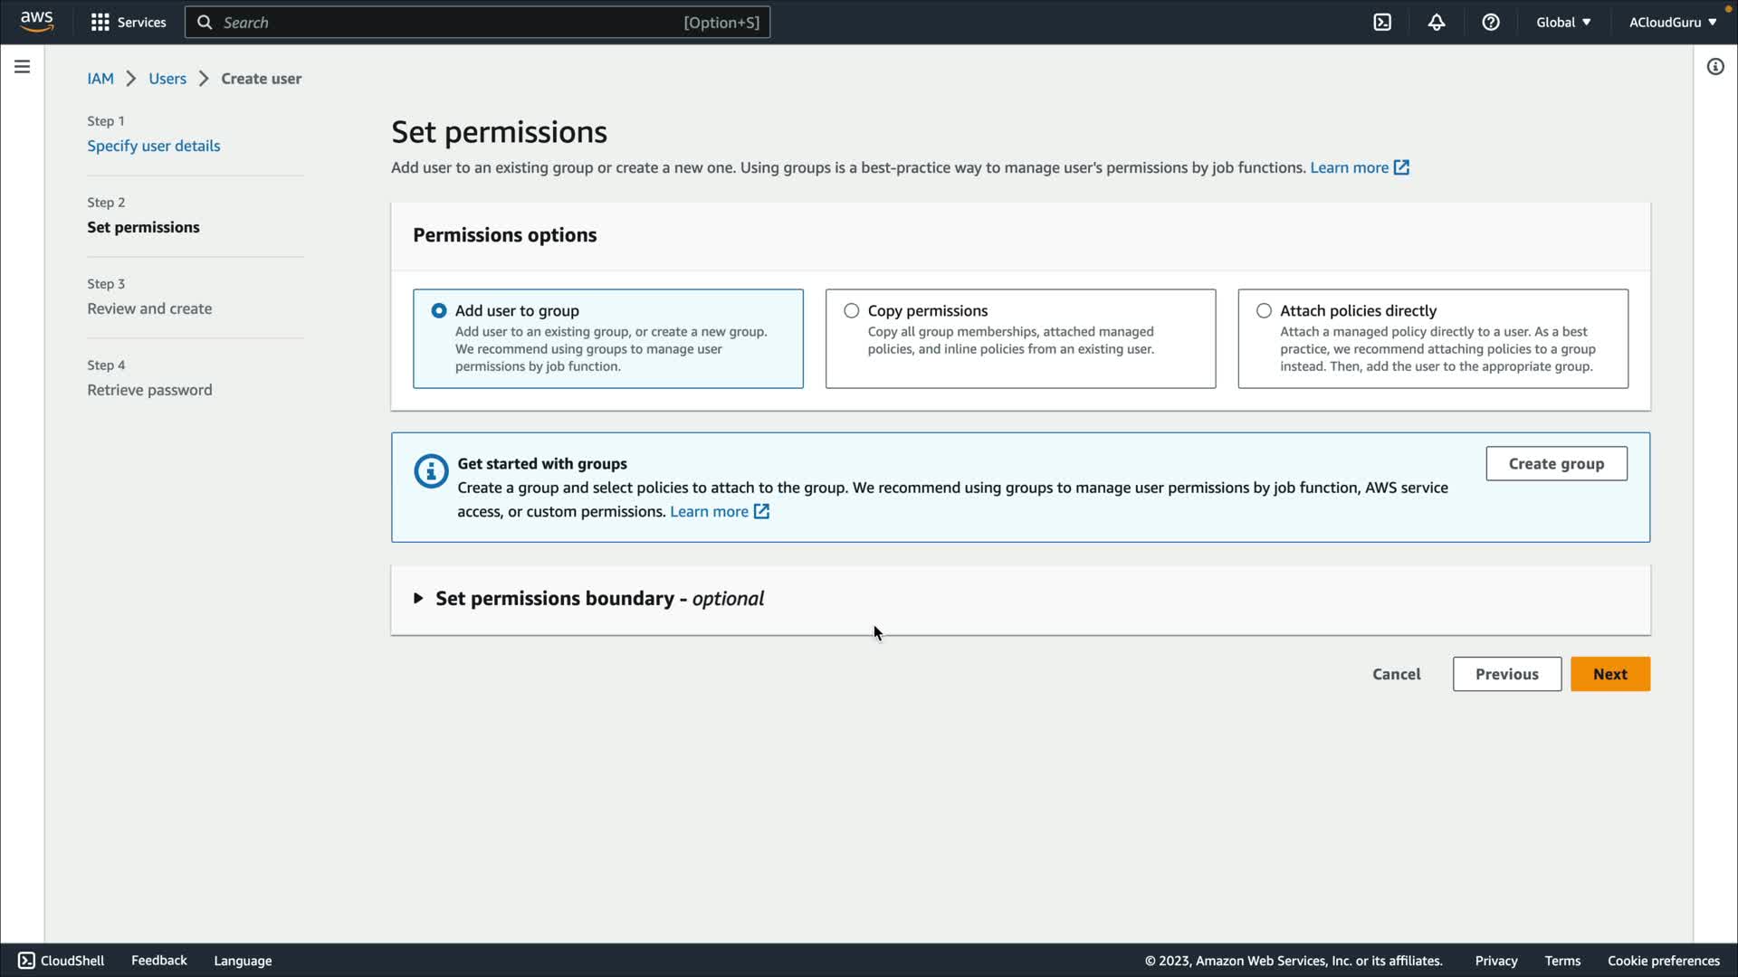Open the Language menu in the footer

tap(243, 961)
